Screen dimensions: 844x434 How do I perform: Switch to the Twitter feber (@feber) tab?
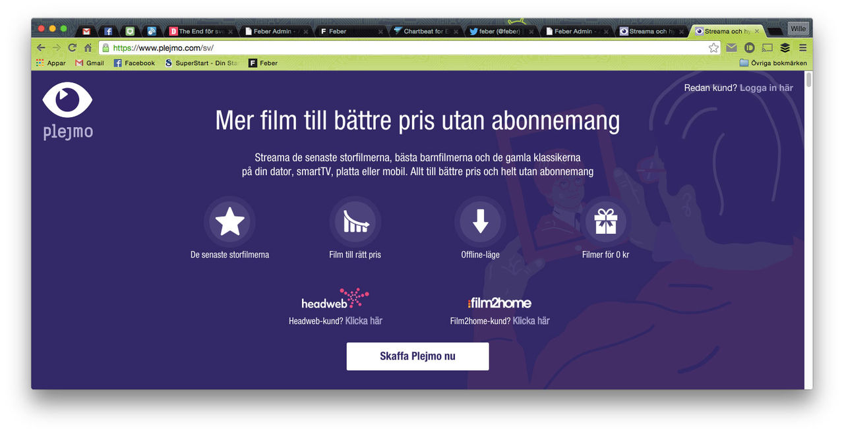(x=500, y=31)
